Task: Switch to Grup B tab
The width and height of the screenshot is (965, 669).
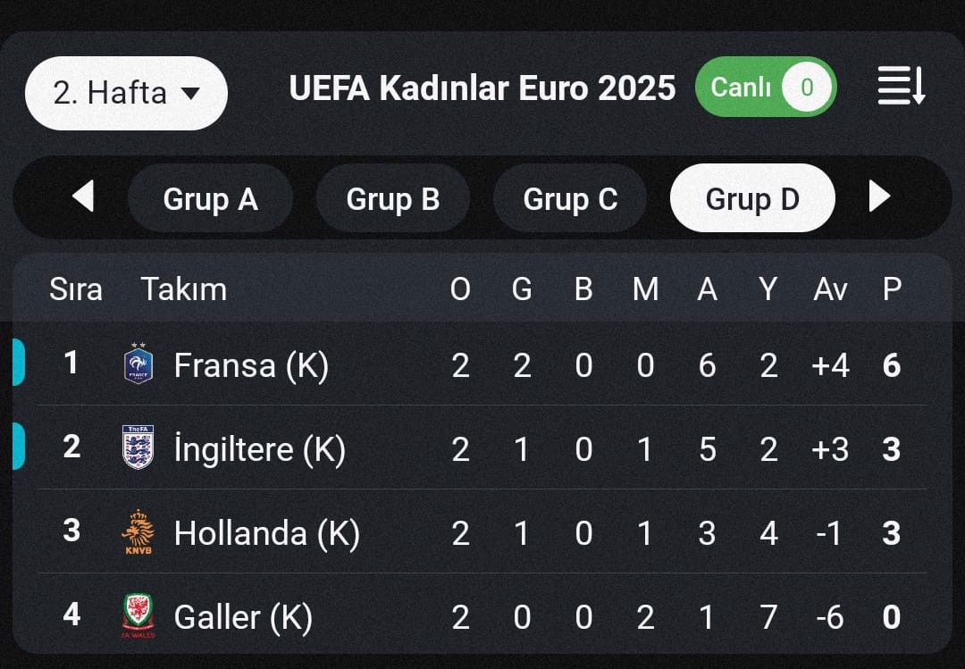Action: (392, 198)
